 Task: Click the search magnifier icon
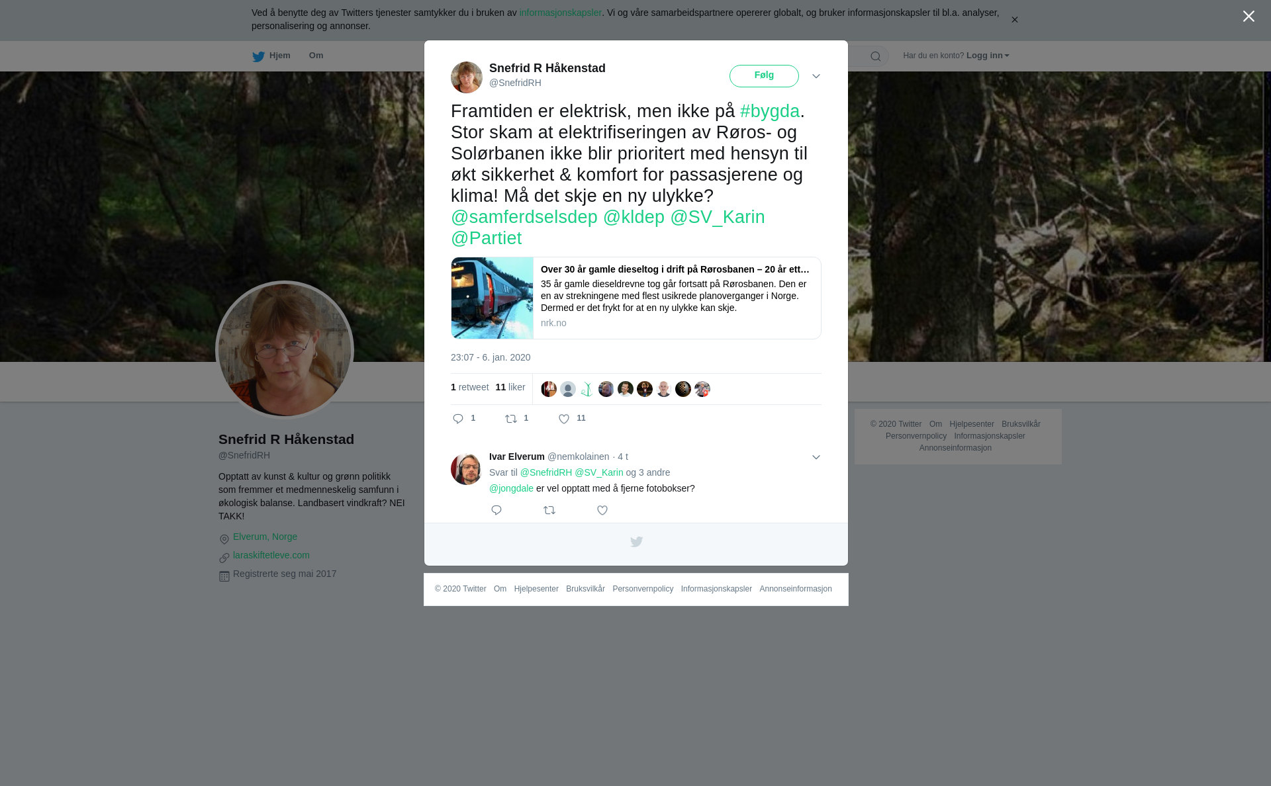(876, 56)
